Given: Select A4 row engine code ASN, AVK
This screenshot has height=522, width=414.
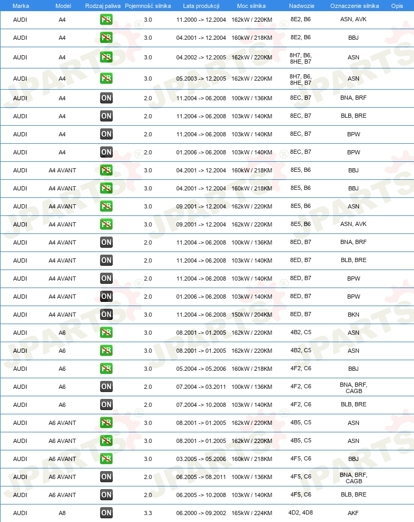Looking at the screenshot, I should 353,19.
